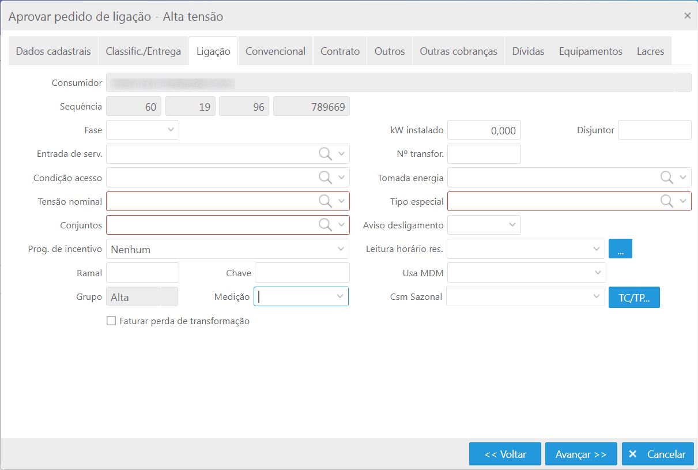Click the Consumidor field
Viewport: 698px width, 470px height.
click(x=399, y=82)
